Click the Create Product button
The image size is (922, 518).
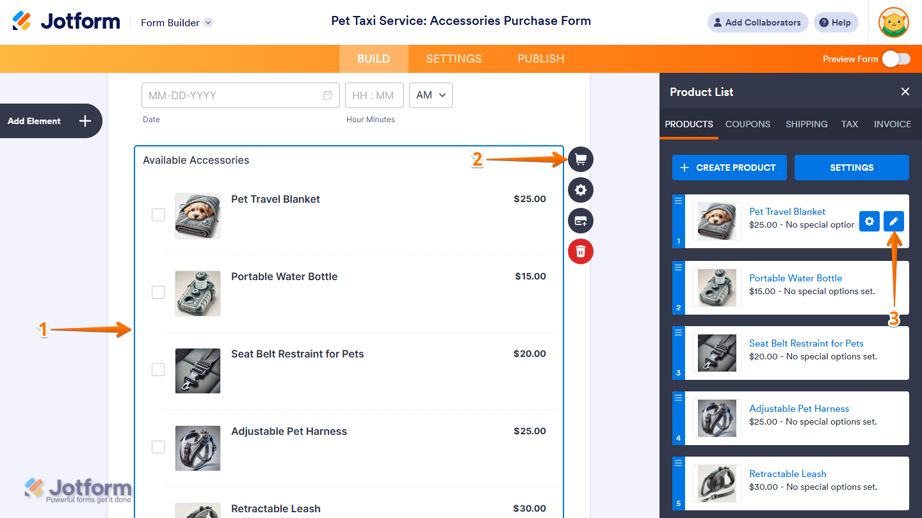point(729,168)
